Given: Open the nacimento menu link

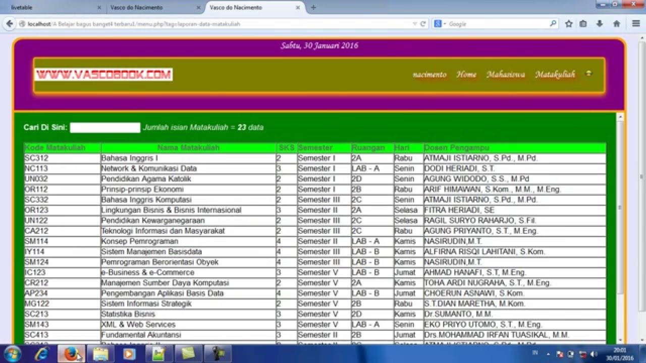Looking at the screenshot, I should pos(429,75).
